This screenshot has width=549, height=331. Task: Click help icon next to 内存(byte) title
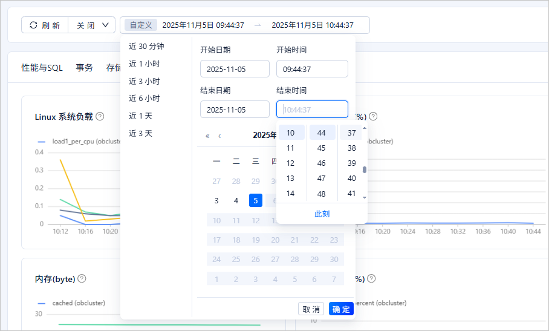click(x=82, y=278)
